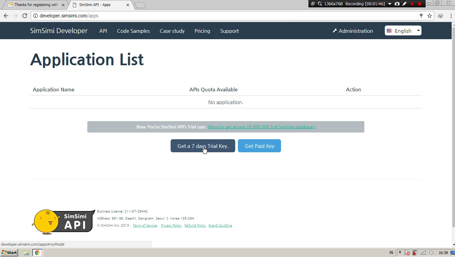Image resolution: width=455 pixels, height=257 pixels.
Task: Open the Support page
Action: click(x=230, y=31)
